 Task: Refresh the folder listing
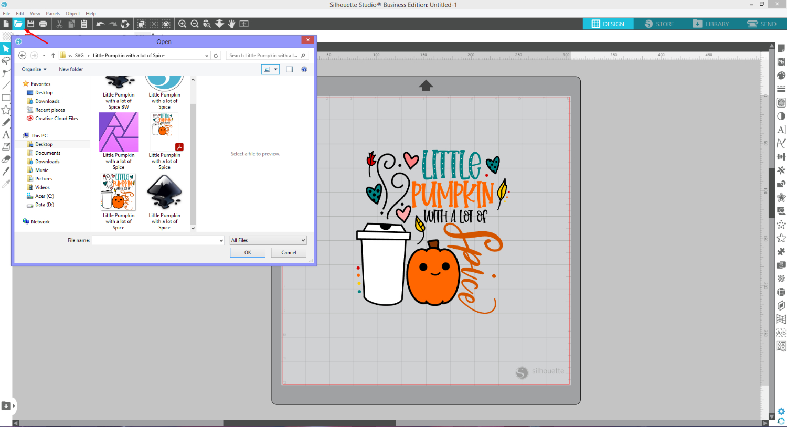(216, 55)
